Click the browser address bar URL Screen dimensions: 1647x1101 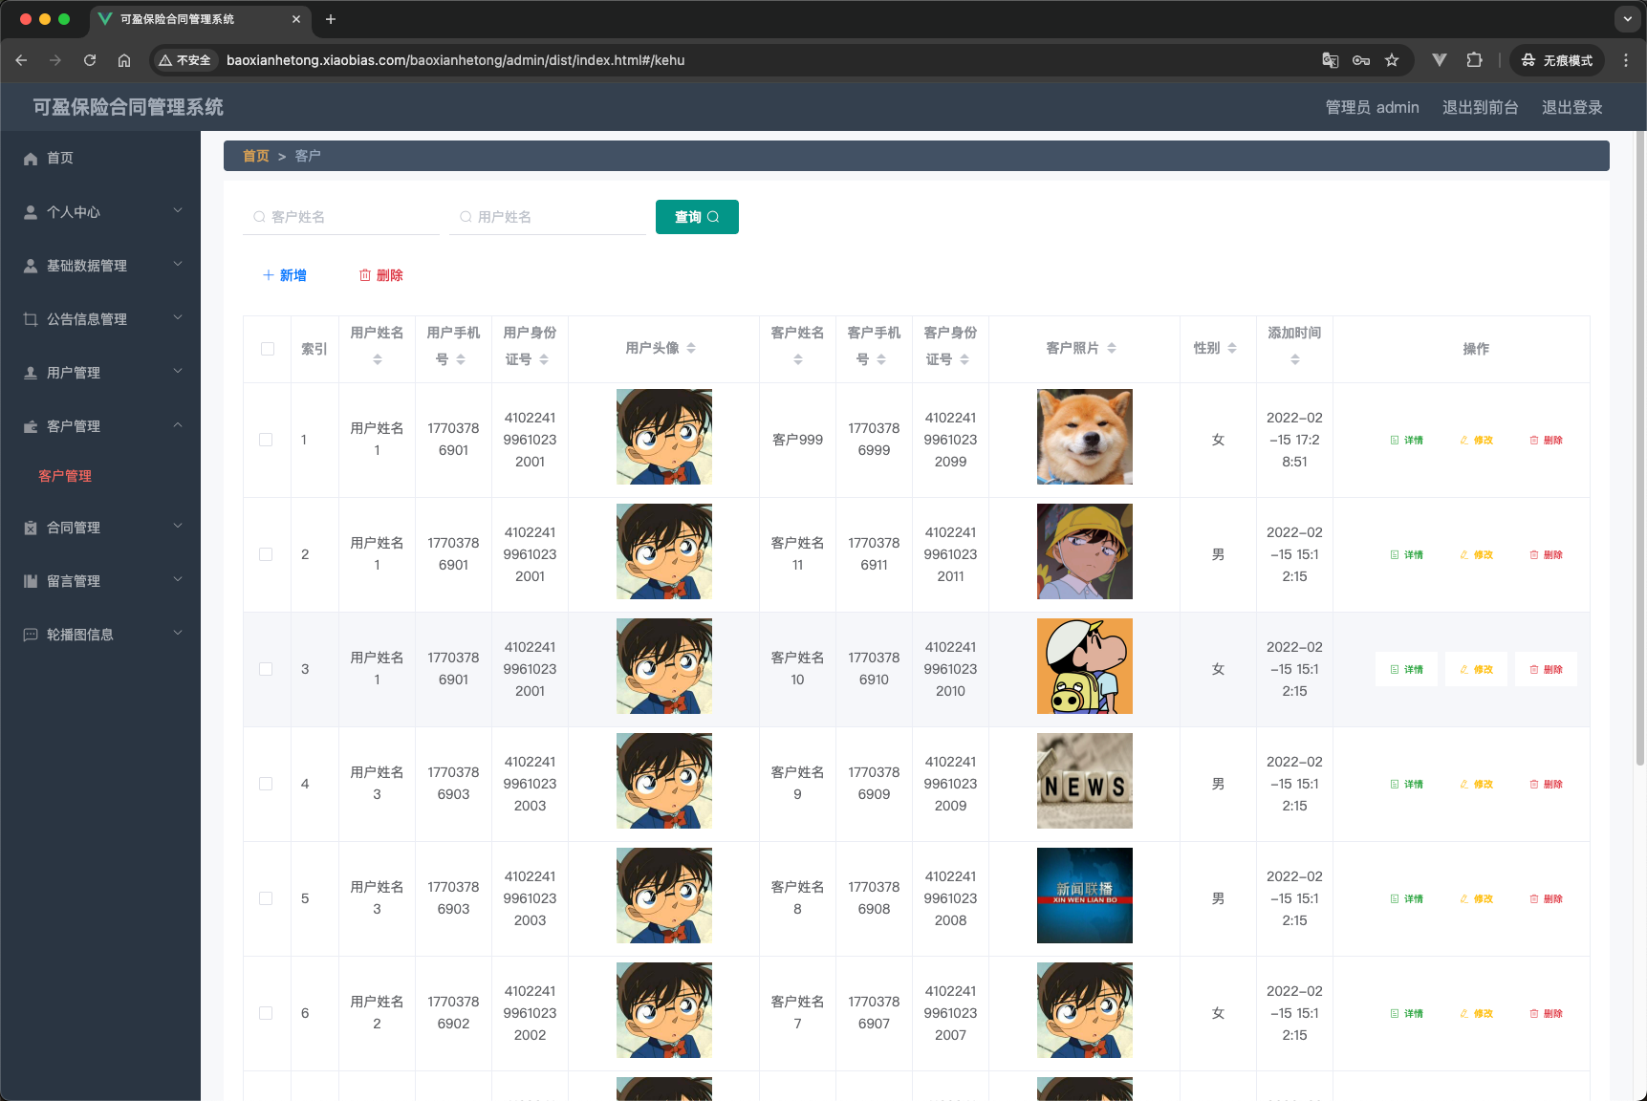point(455,60)
